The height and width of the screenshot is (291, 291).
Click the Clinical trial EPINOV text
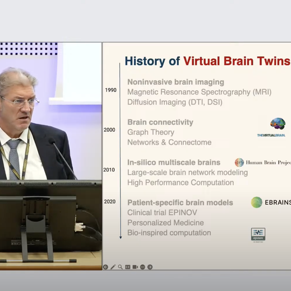pos(162,212)
